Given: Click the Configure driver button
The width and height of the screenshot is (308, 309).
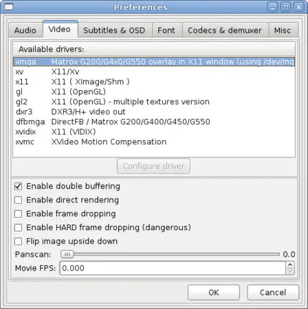Looking at the screenshot, I should [x=153, y=166].
